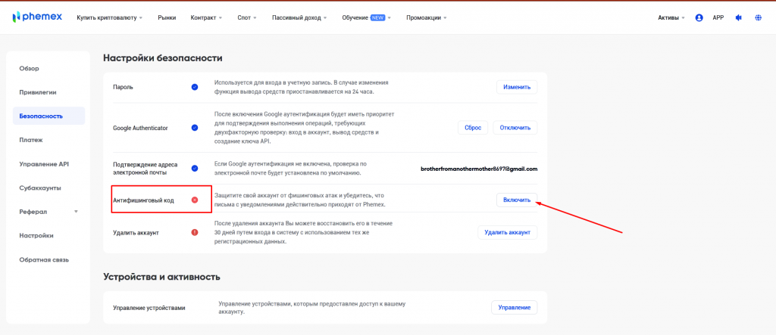Screen dimensions: 776x335
Task: Open the Контракт dropdown menu
Action: tap(206, 17)
